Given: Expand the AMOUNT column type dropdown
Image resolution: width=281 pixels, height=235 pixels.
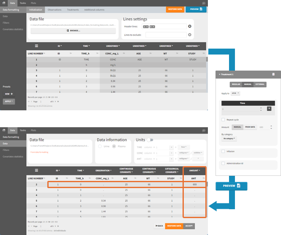Looking at the screenshot, I should (x=194, y=170).
